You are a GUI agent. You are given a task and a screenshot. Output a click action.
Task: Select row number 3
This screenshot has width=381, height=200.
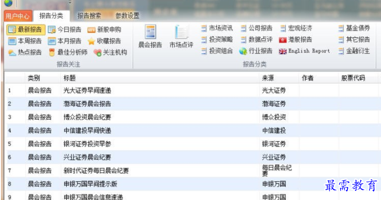coord(10,117)
